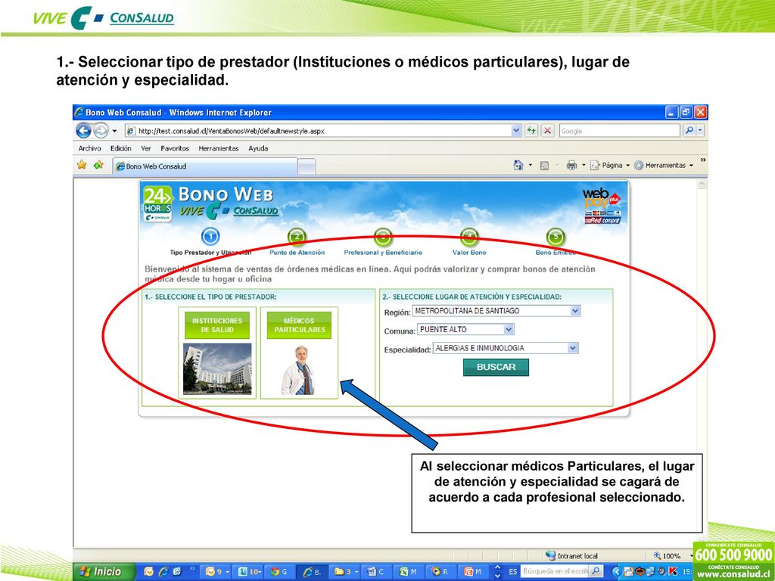Click the Intranet local status zone
This screenshot has height=581, width=775.
[x=571, y=556]
